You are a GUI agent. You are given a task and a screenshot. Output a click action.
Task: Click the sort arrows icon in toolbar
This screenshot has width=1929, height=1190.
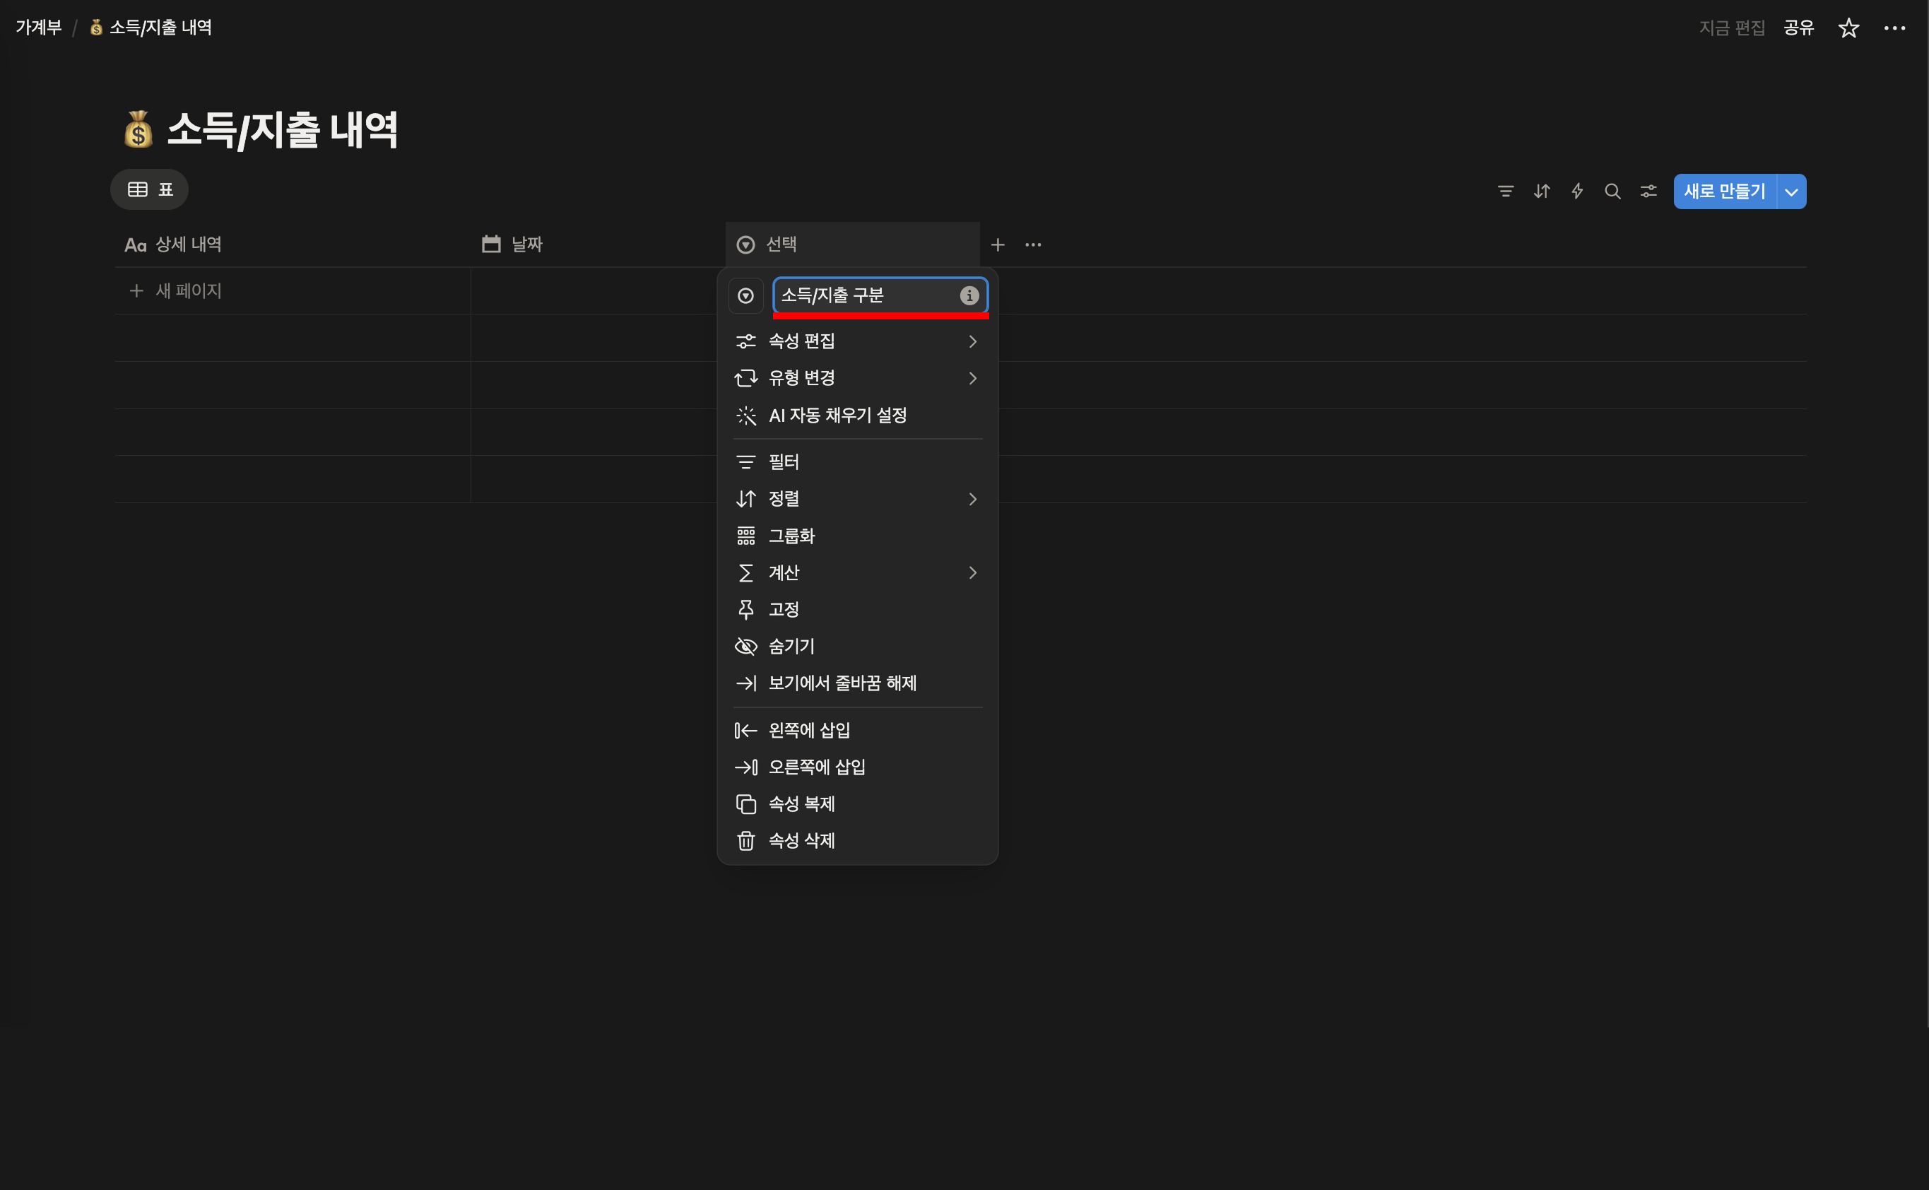[1541, 192]
